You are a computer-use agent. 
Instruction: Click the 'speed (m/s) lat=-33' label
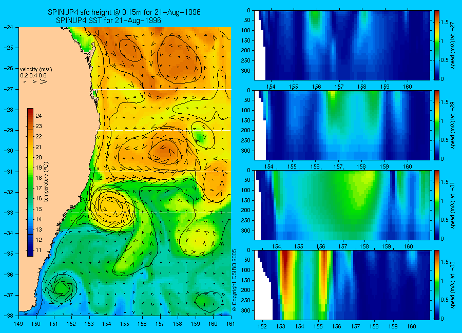(453, 285)
